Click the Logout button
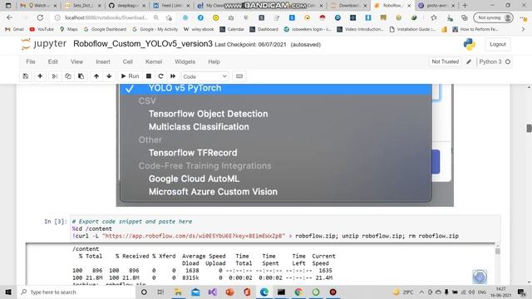Image resolution: width=532 pixels, height=299 pixels. (x=498, y=44)
